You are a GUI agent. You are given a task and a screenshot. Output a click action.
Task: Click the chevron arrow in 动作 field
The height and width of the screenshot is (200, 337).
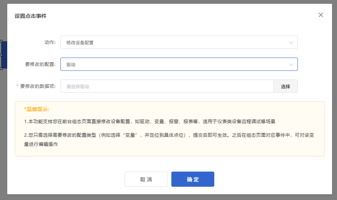pyautogui.click(x=291, y=42)
